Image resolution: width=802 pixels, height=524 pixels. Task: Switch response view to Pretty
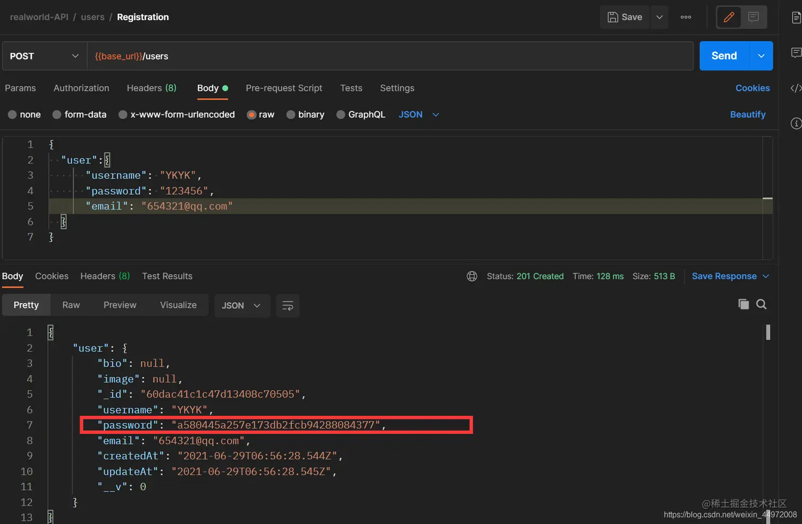pyautogui.click(x=26, y=305)
